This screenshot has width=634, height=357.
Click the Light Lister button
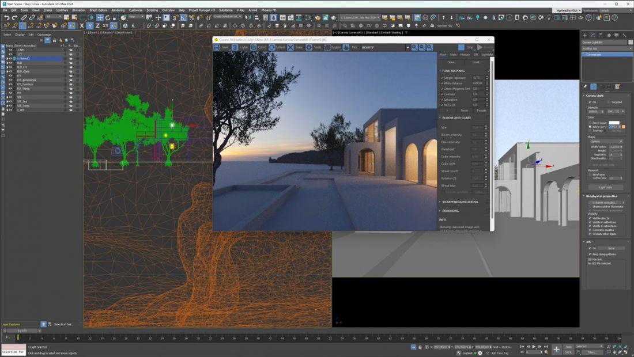pos(605,187)
